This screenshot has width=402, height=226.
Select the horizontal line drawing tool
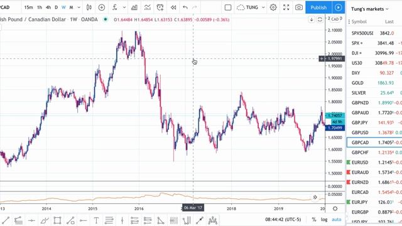coord(31,220)
